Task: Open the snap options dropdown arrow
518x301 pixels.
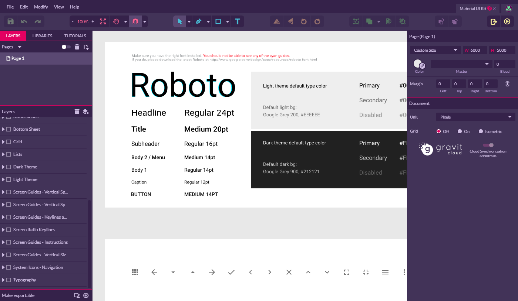Action: click(x=145, y=22)
